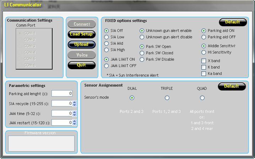Select TRIPLE sensor mode

click(167, 98)
